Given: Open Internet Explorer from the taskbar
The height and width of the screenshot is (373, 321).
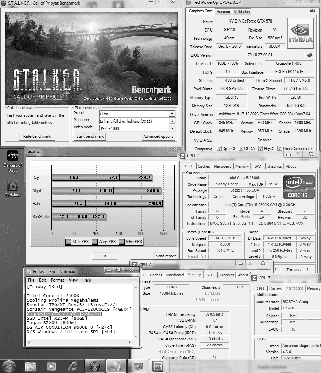Looking at the screenshot, I should click(x=73, y=366).
